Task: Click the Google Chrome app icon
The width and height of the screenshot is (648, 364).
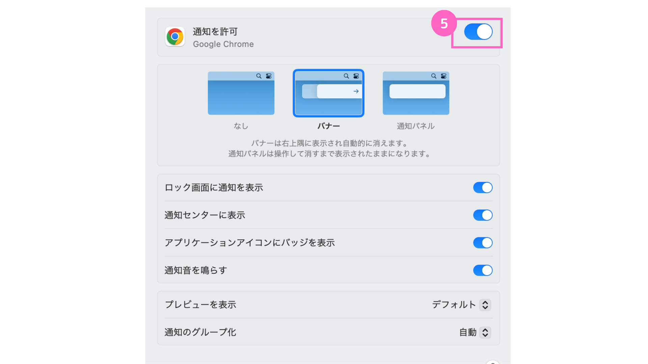Action: point(175,36)
